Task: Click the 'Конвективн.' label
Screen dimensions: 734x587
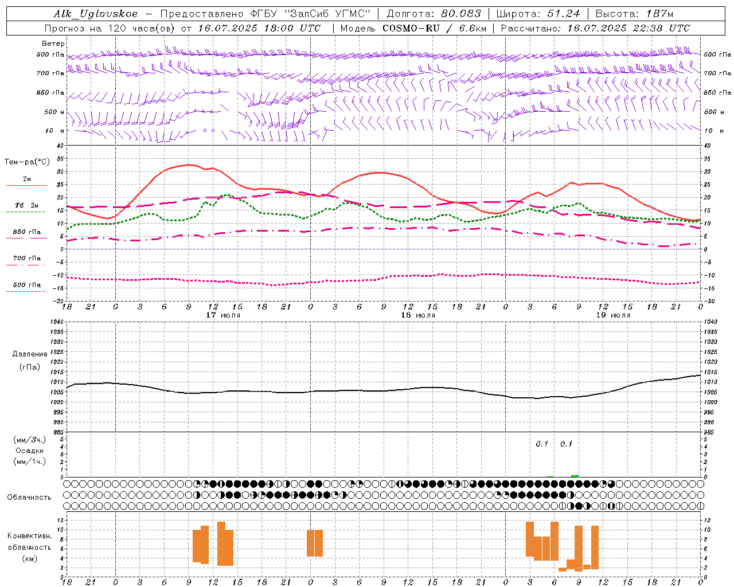Action: coord(30,536)
